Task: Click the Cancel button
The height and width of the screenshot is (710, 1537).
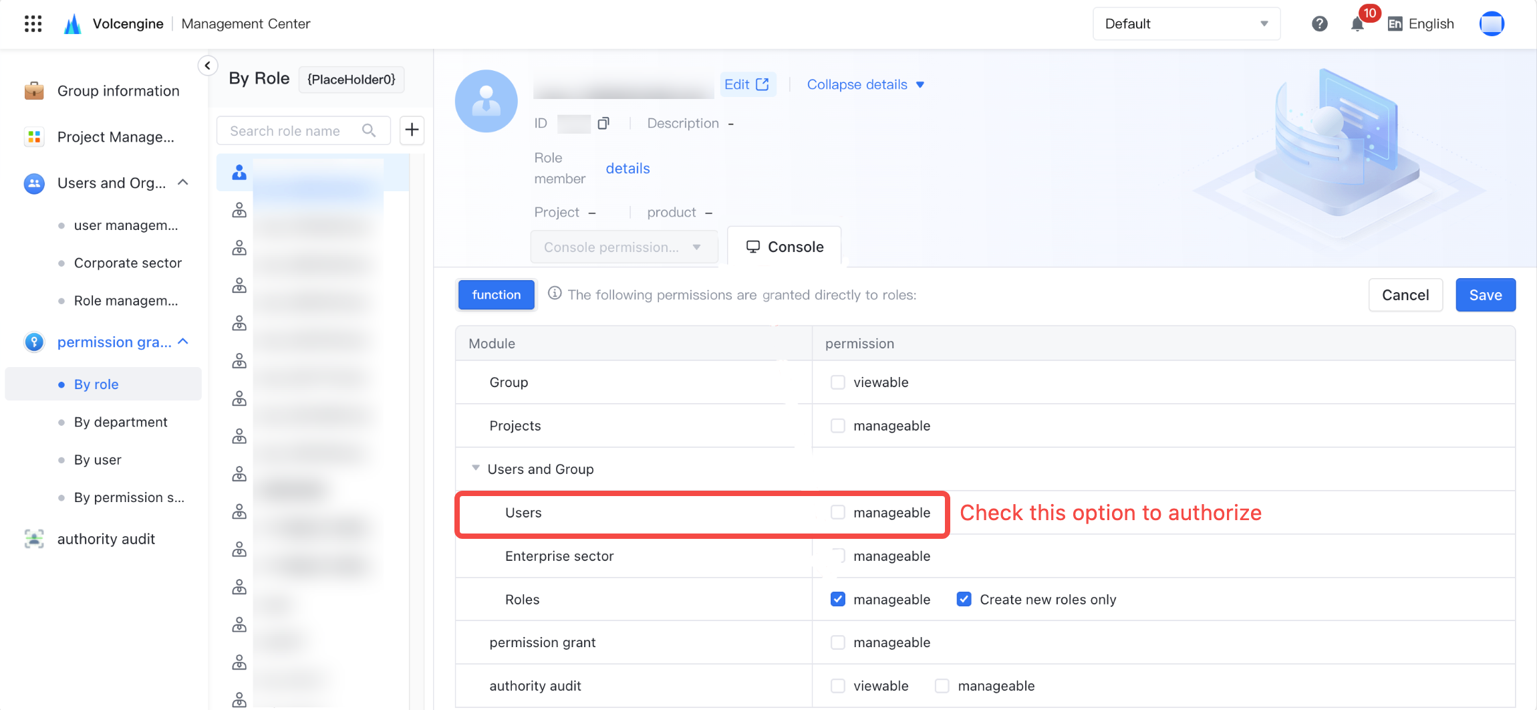Action: coord(1405,295)
